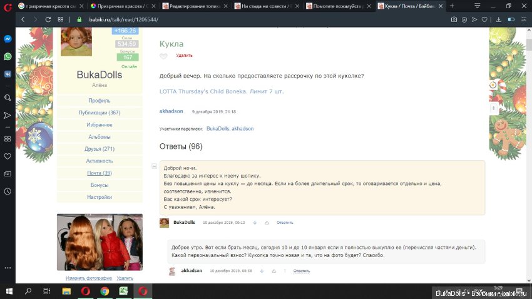Switch to the 'Редактирование топика' tab
532x299 pixels.
click(194, 6)
